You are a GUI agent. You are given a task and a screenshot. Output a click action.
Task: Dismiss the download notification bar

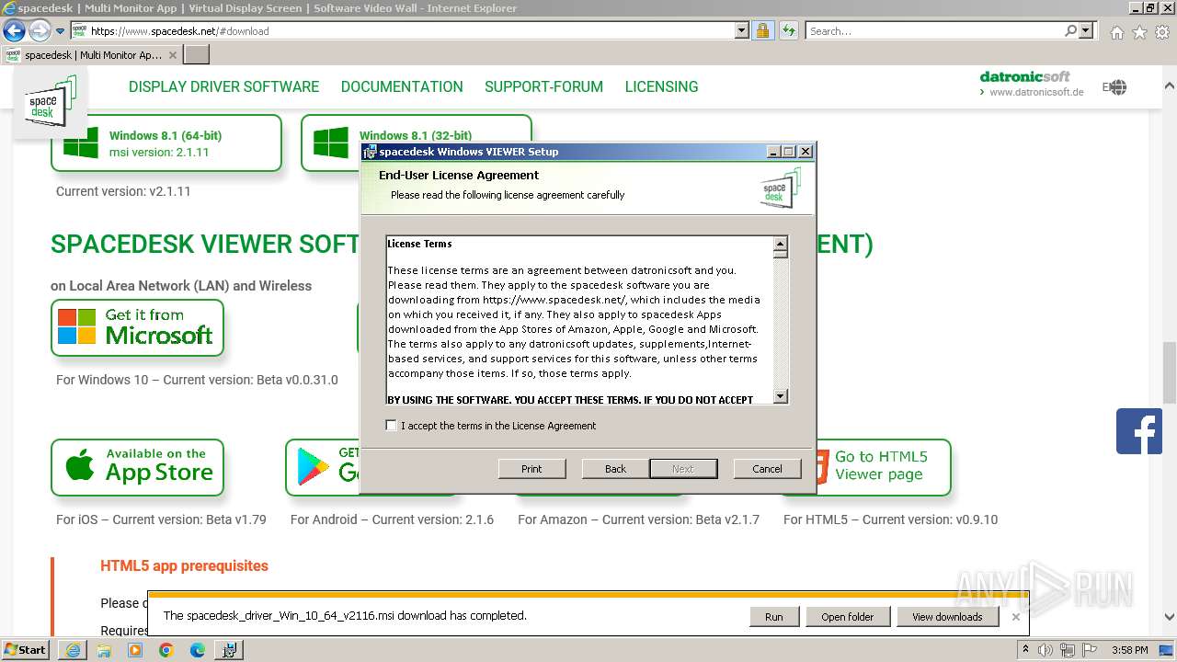click(1015, 617)
